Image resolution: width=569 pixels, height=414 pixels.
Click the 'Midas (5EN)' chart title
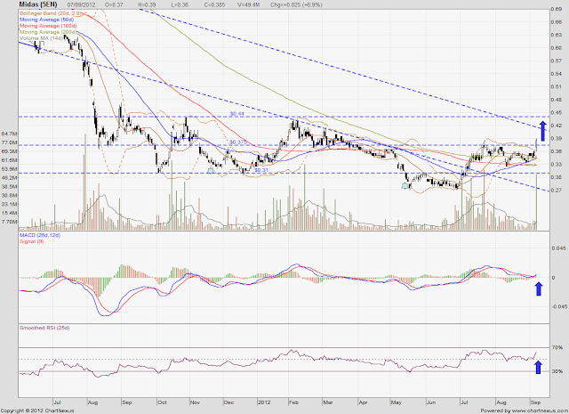40,4
